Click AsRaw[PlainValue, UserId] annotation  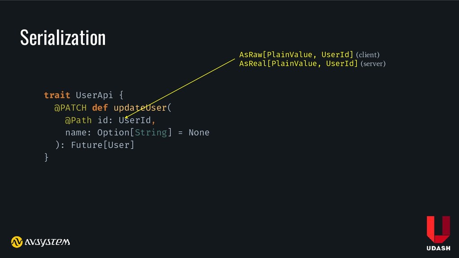296,55
